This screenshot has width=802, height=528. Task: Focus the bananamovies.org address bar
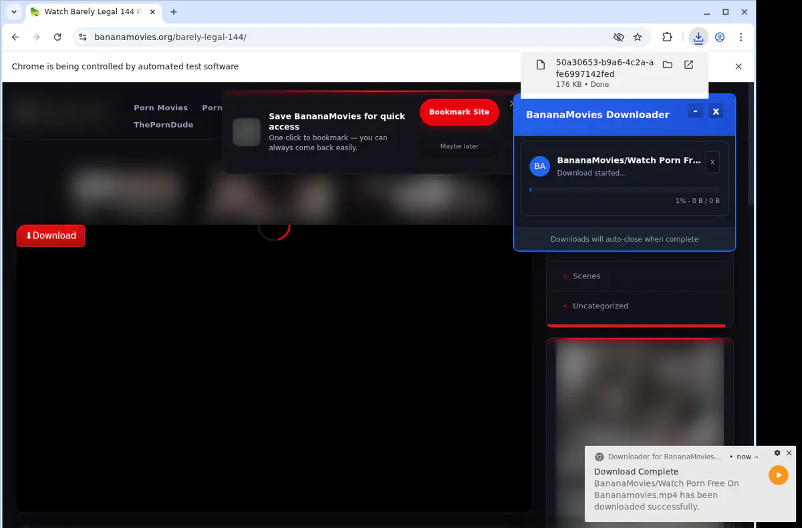click(348, 37)
